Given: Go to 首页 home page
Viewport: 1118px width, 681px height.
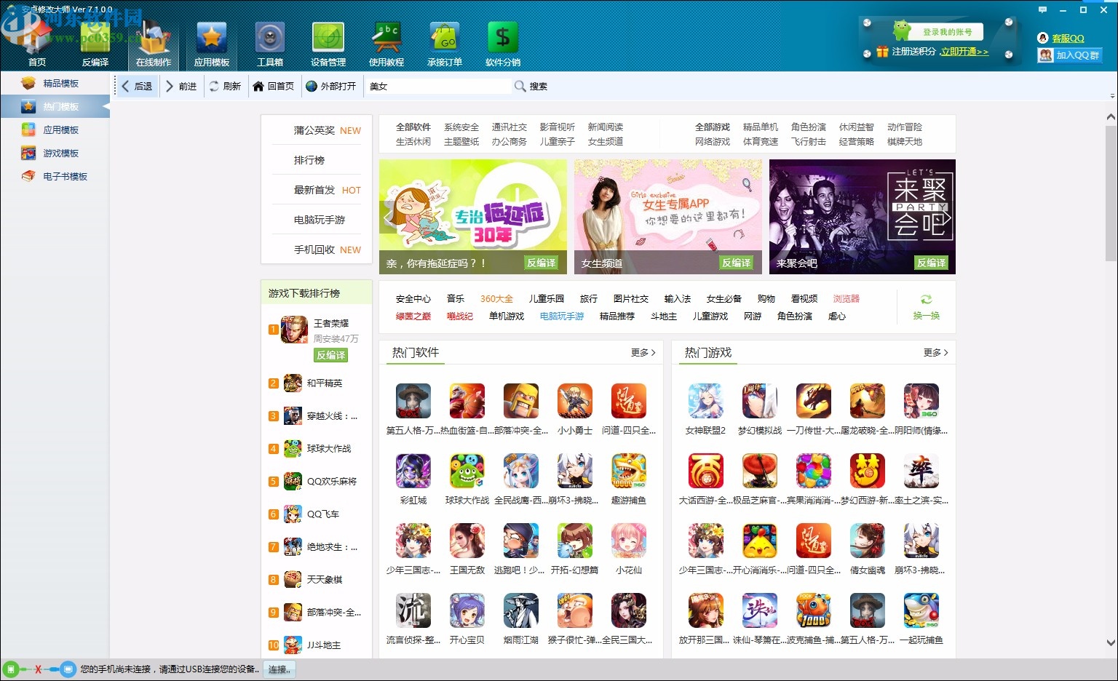Looking at the screenshot, I should [x=37, y=40].
